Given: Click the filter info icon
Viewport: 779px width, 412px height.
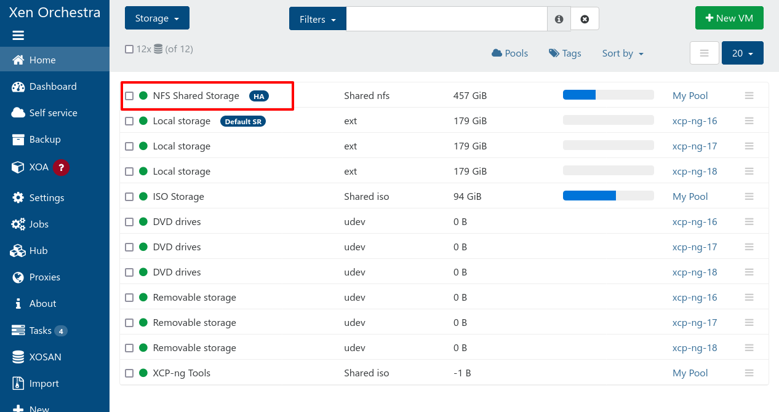Looking at the screenshot, I should (559, 19).
